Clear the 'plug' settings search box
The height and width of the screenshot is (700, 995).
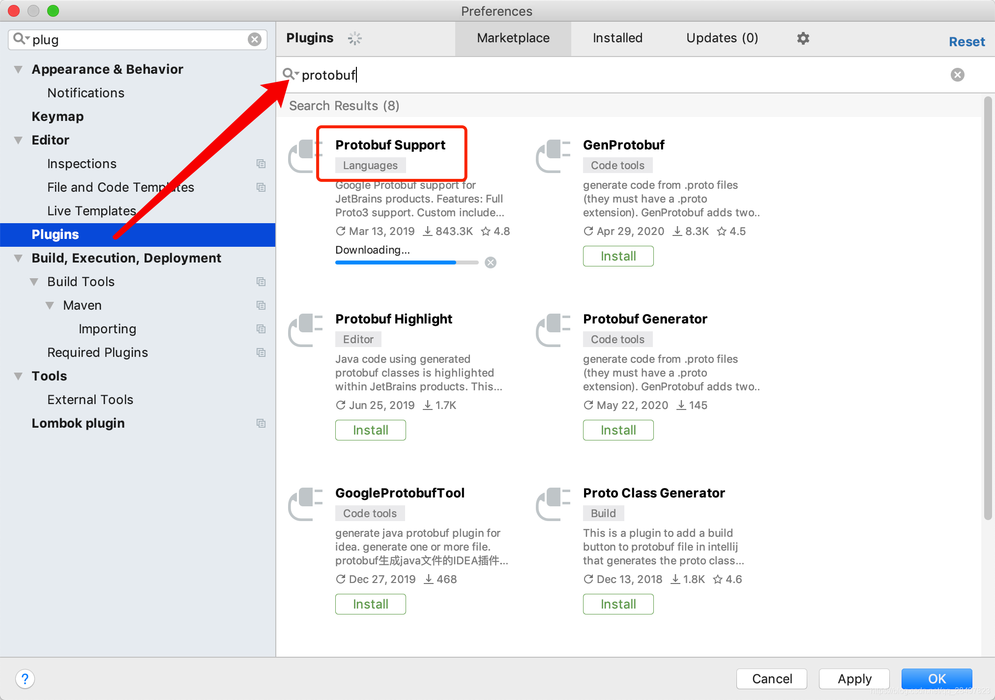coord(255,39)
